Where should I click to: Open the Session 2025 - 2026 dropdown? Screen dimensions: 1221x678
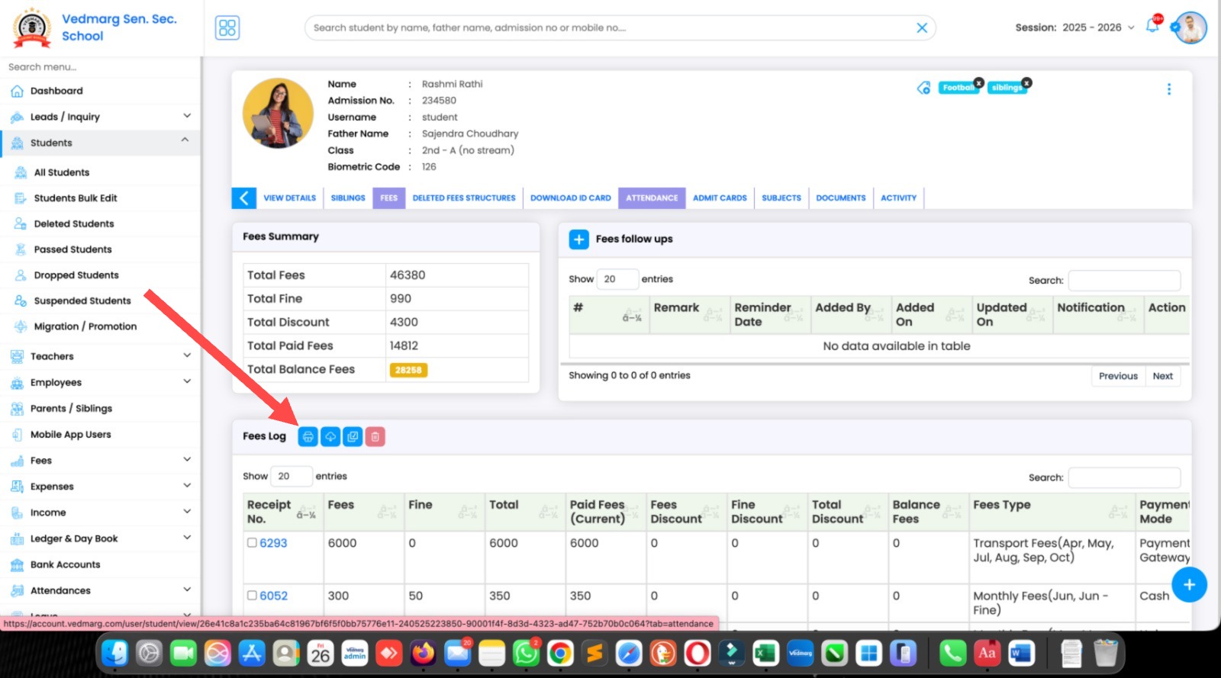1074,27
